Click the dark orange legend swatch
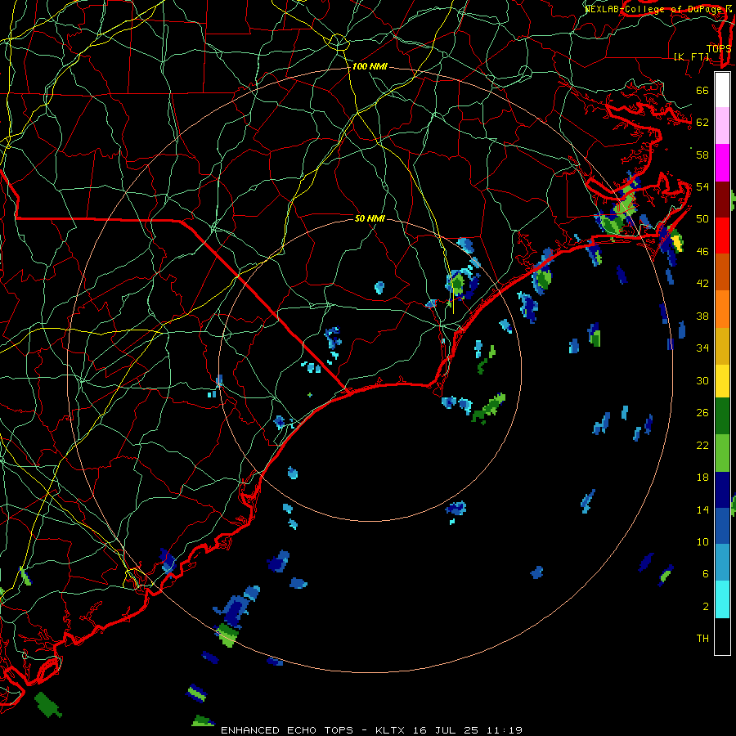736x736 pixels. coord(722,272)
